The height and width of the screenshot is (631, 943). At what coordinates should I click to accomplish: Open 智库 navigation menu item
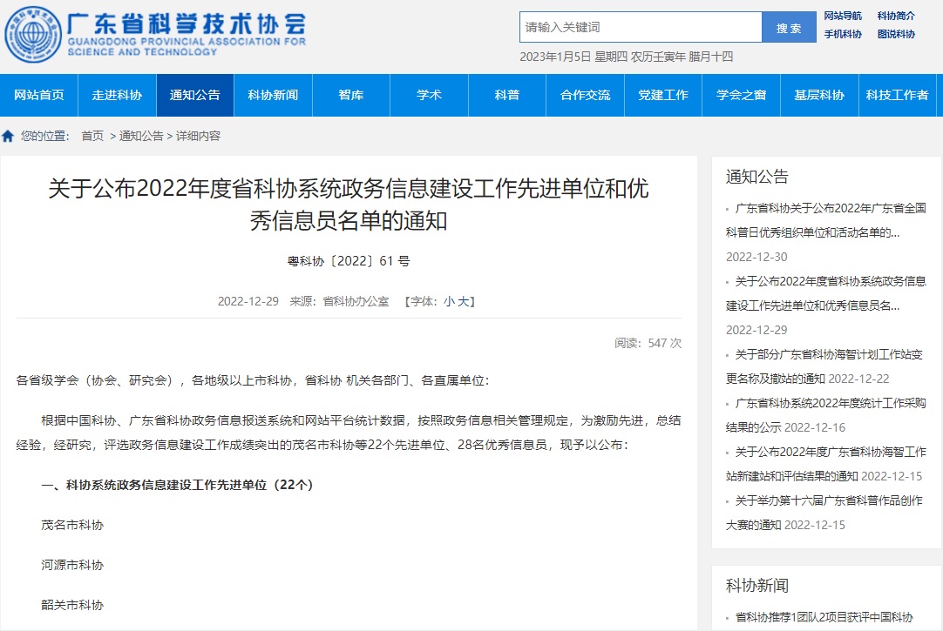point(351,95)
